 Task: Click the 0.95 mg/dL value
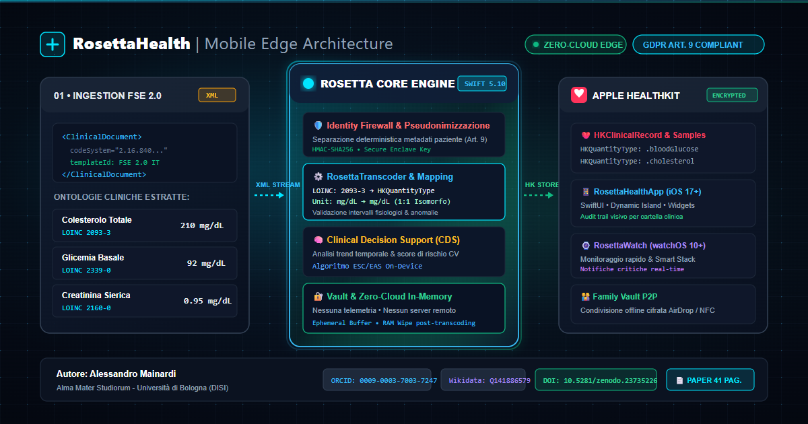coord(207,301)
